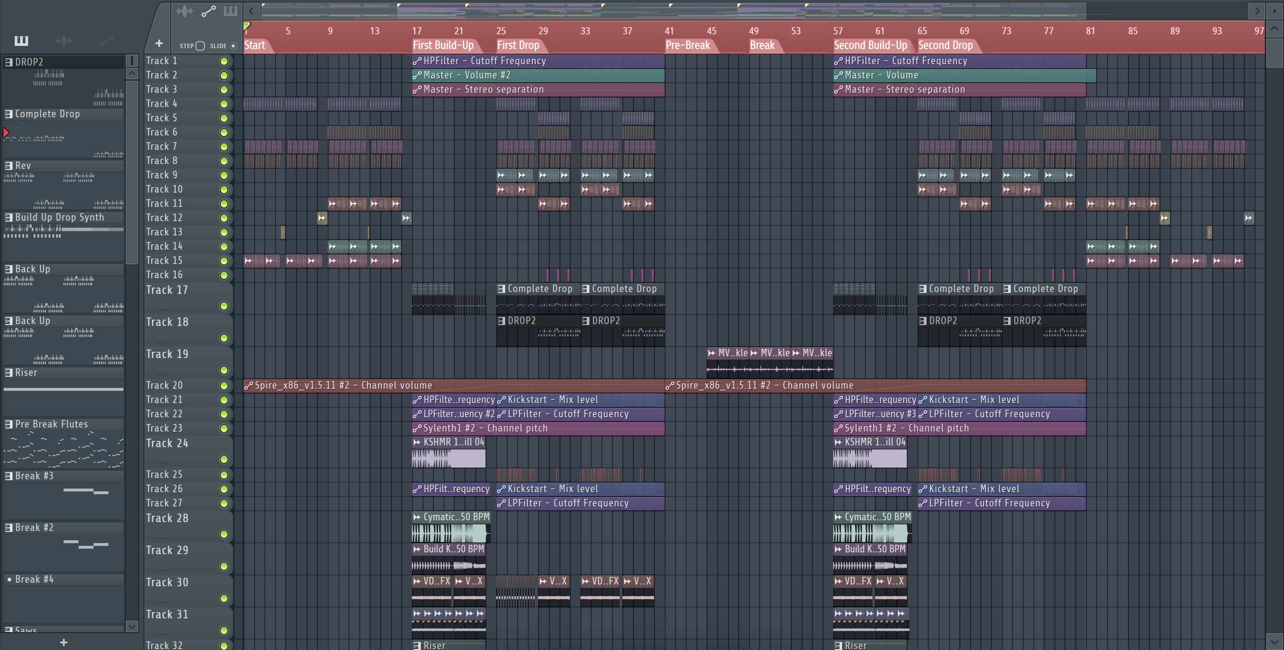Click the playlist options button at top-right corner
Image resolution: width=1284 pixels, height=650 pixels.
click(1275, 11)
